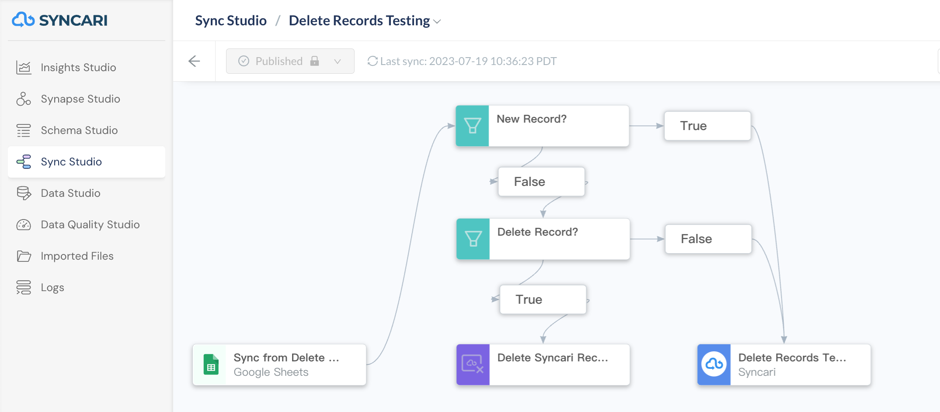Navigate to Synapse Studio
This screenshot has width=940, height=412.
87,99
